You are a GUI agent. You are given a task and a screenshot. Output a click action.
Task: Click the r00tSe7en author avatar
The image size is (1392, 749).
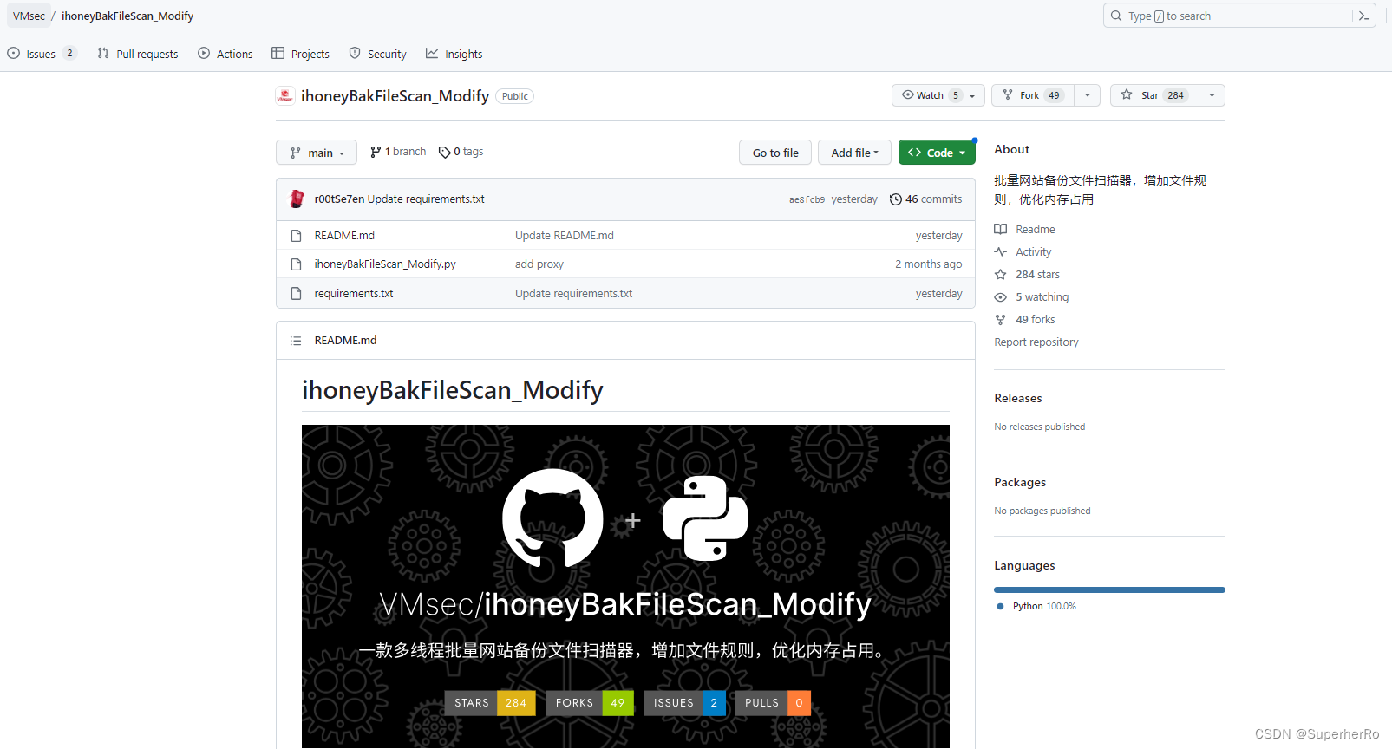point(297,199)
